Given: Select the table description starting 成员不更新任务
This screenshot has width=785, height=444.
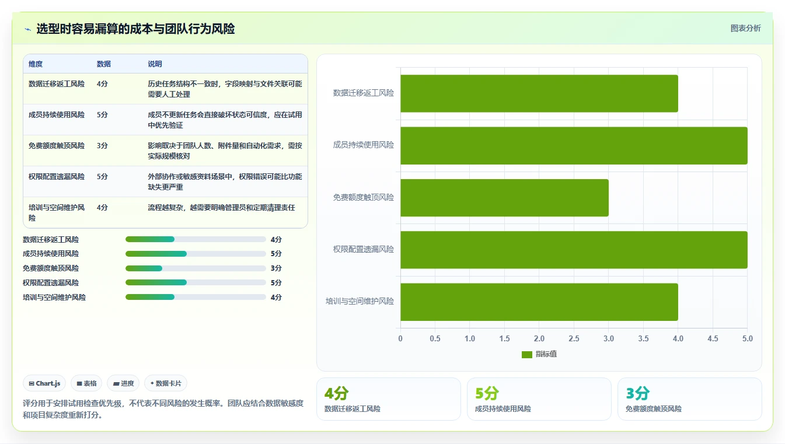Looking at the screenshot, I should [x=225, y=120].
